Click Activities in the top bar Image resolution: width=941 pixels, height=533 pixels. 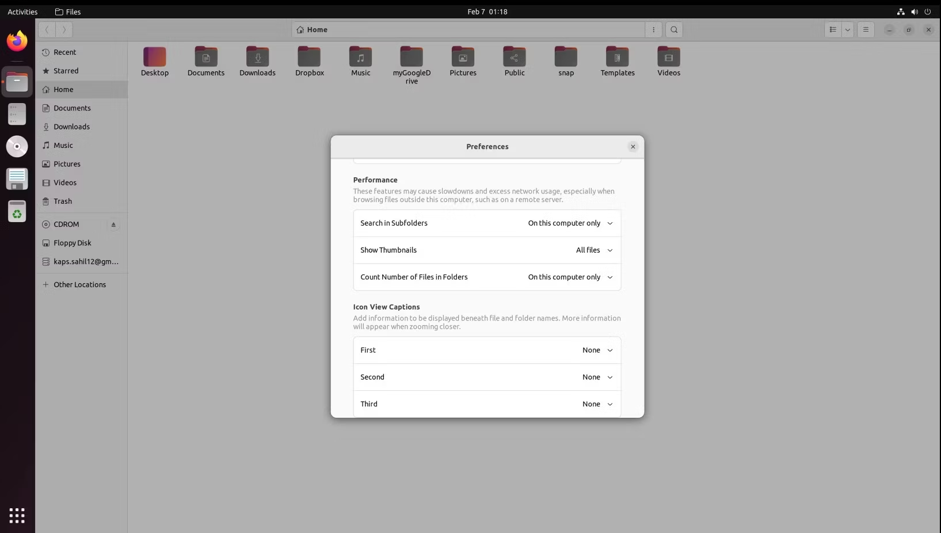point(22,12)
